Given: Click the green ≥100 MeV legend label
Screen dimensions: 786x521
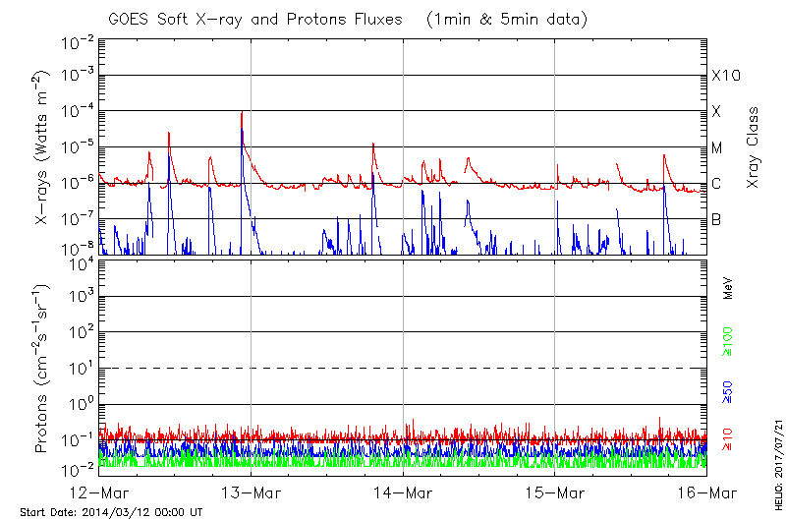Looking at the screenshot, I should pyautogui.click(x=729, y=340).
